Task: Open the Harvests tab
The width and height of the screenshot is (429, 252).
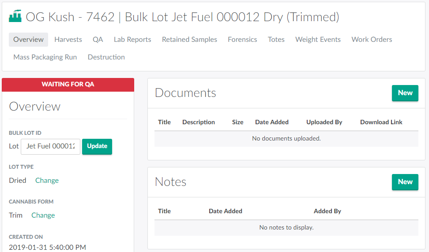Action: (x=68, y=40)
